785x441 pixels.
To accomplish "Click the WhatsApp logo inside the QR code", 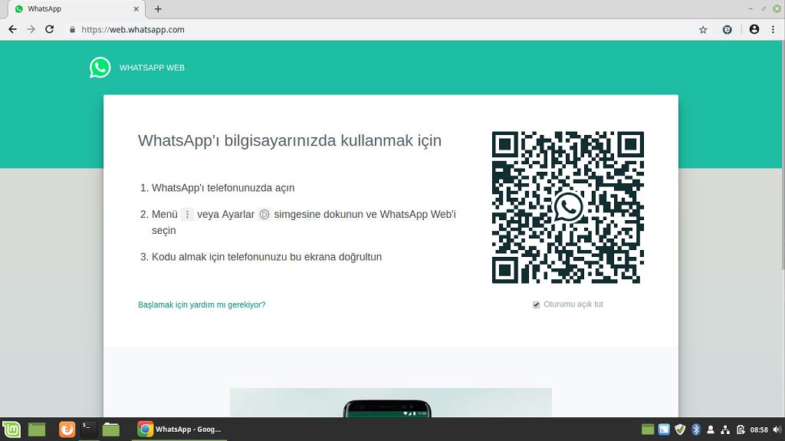I will (568, 207).
